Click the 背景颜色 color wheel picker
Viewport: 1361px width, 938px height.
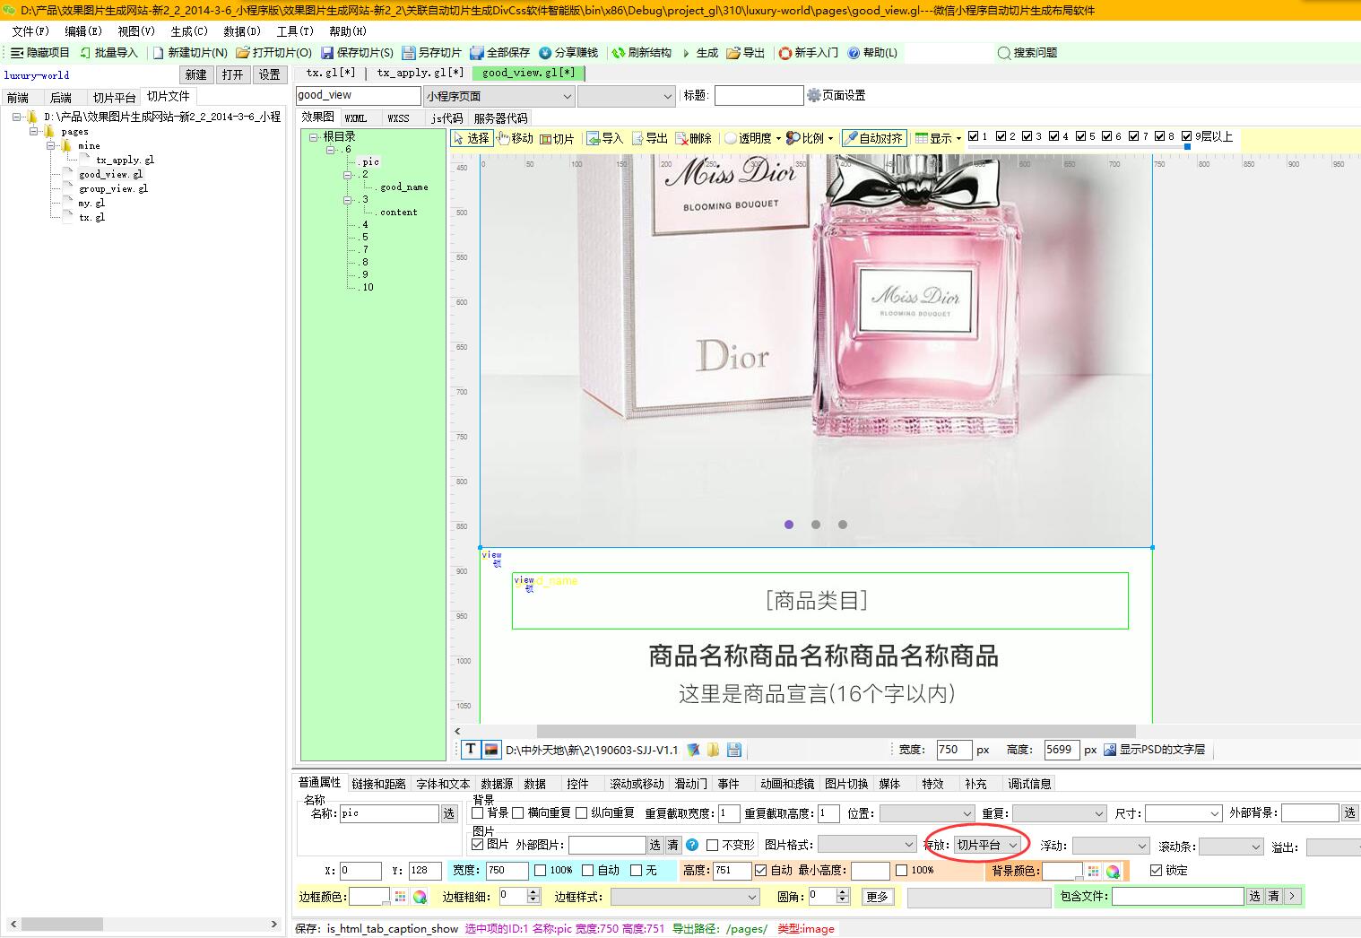tap(1113, 871)
